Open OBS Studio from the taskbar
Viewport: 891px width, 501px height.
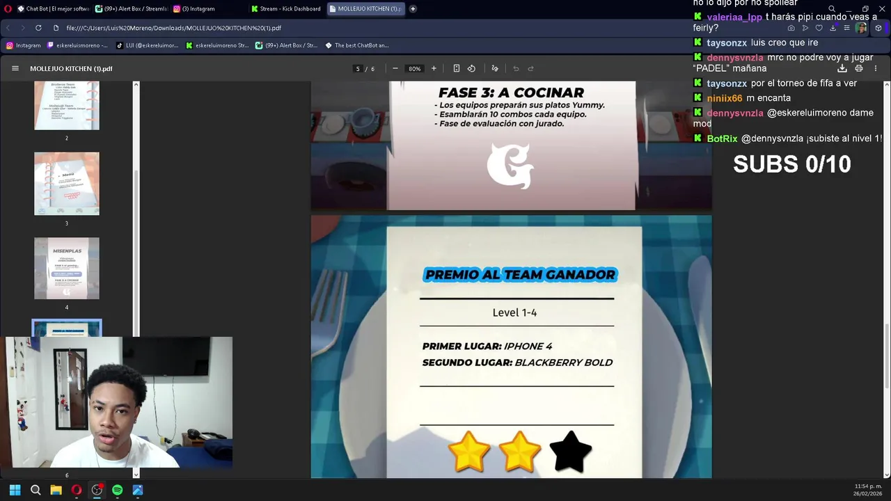point(97,490)
